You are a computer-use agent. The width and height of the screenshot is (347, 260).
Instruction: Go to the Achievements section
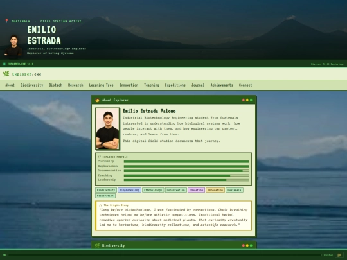(x=222, y=85)
